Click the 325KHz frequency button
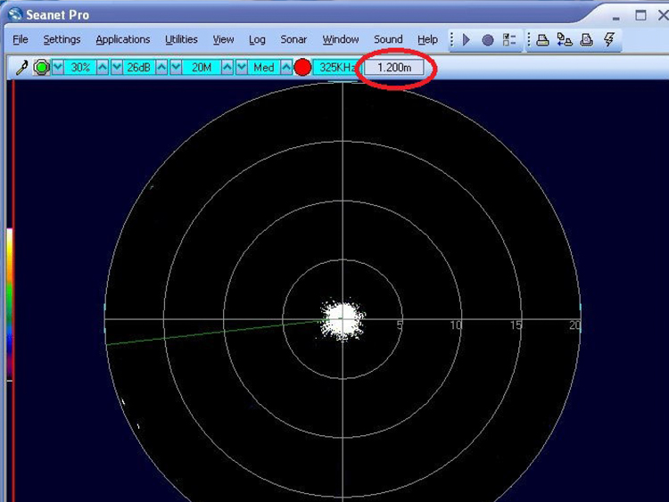This screenshot has height=502, width=669. click(x=337, y=68)
